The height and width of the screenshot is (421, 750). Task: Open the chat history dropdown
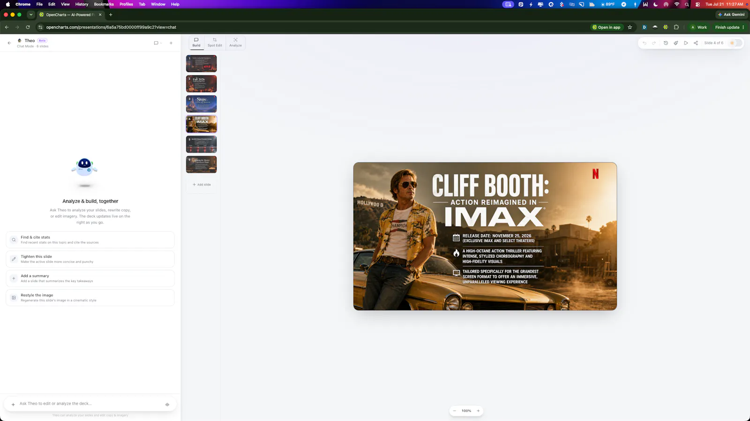click(x=158, y=43)
